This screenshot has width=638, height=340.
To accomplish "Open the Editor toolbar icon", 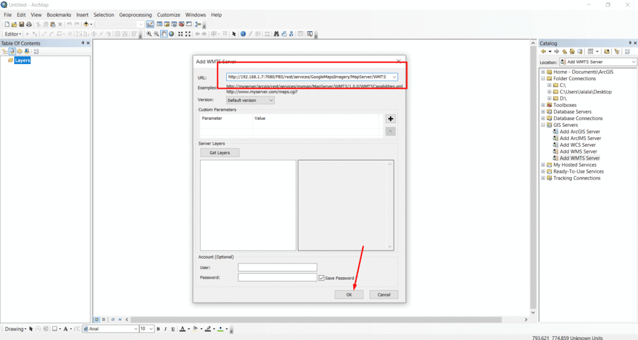I will pos(150,24).
